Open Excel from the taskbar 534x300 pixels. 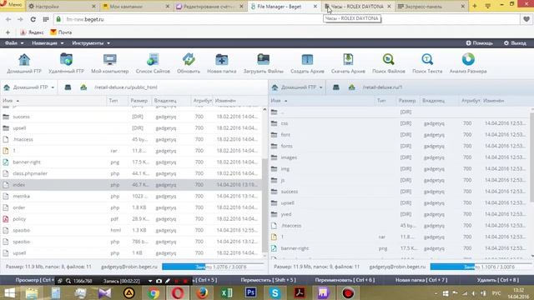coord(226,292)
